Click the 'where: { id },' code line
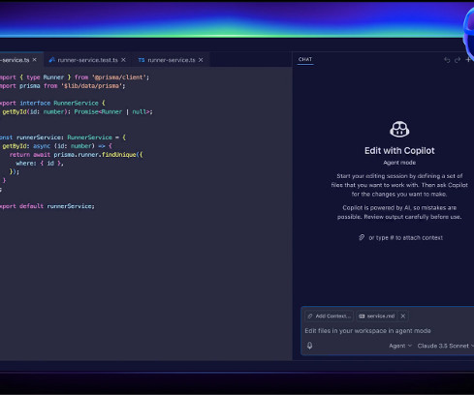 click(40, 164)
